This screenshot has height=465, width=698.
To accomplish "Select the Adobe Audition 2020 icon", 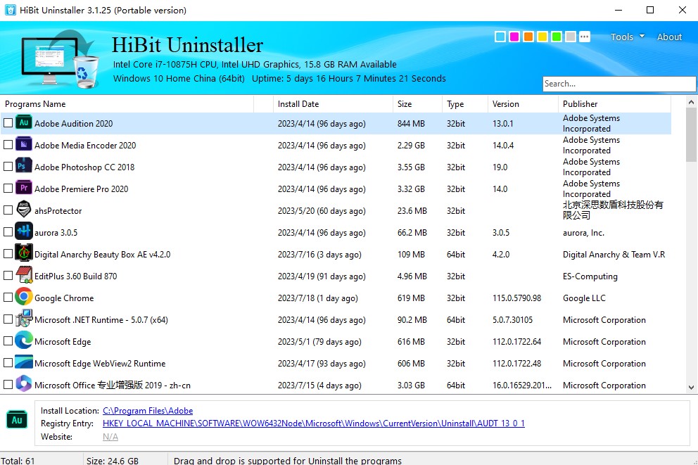I will tap(24, 123).
